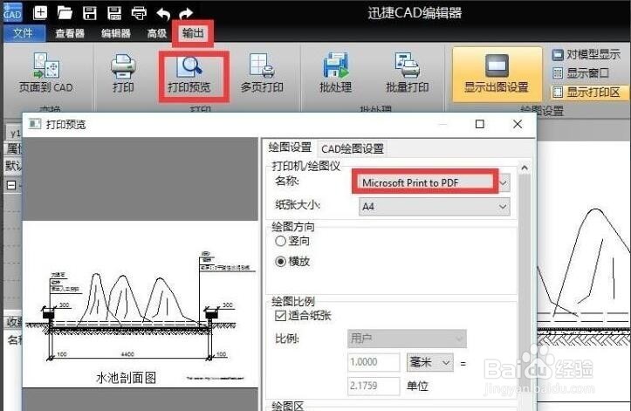Uncheck the 适合纸张 checkbox

pos(280,316)
